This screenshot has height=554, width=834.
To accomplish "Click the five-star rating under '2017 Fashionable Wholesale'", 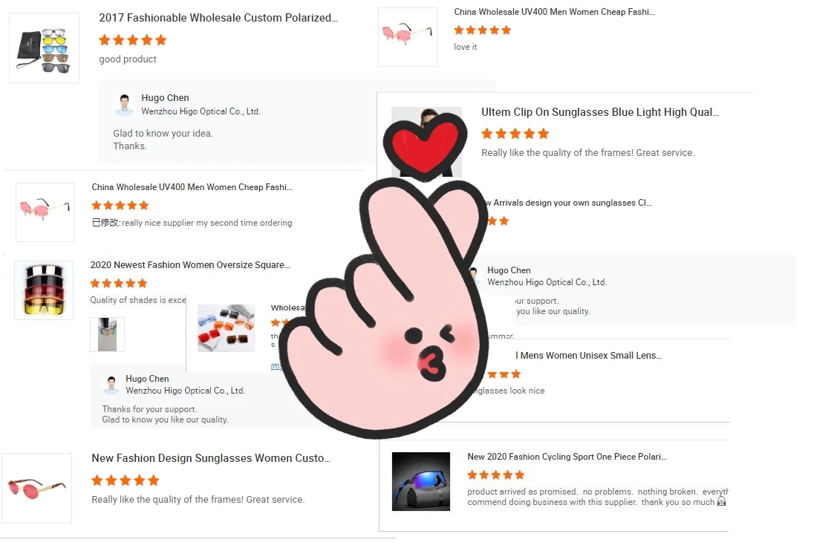I will pos(133,40).
